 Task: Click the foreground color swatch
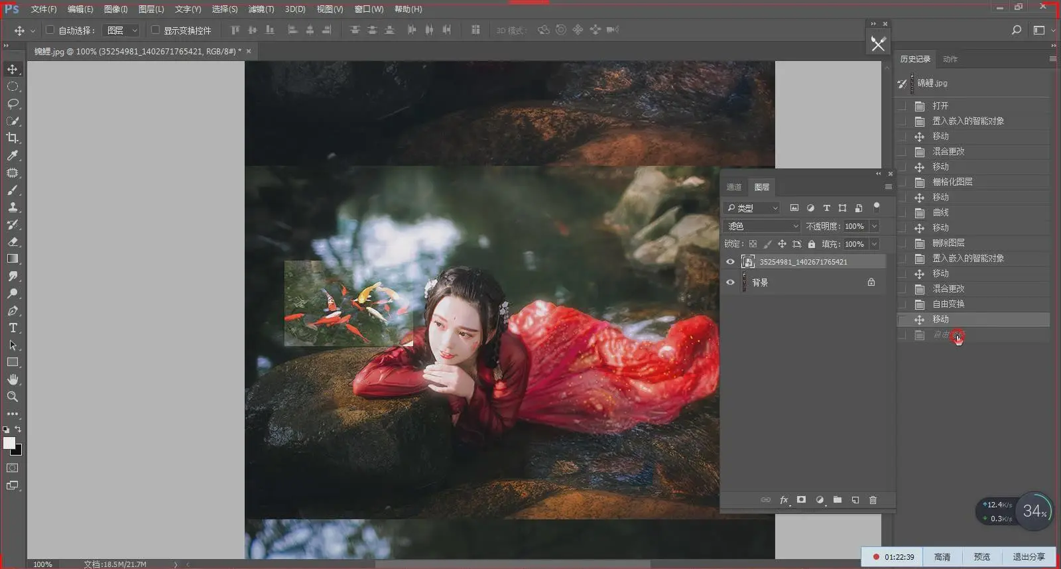click(9, 443)
